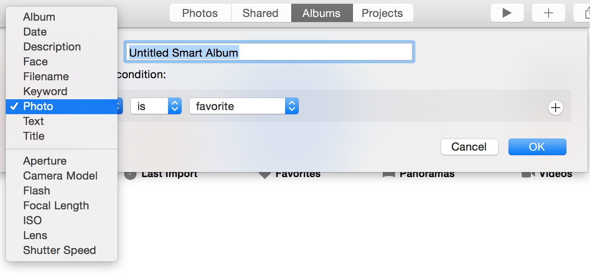The image size is (590, 273).
Task: Open the Favorites heart album icon
Action: pos(265,174)
